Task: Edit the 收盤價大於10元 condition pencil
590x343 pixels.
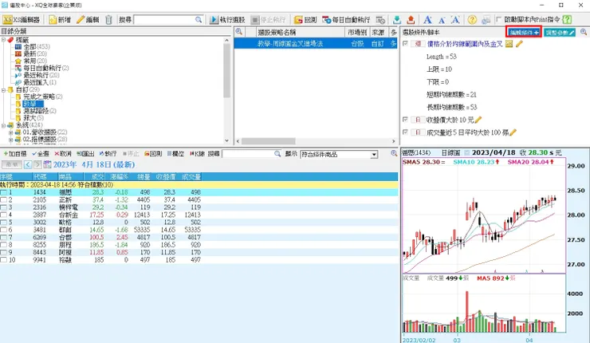Action: 478,120
